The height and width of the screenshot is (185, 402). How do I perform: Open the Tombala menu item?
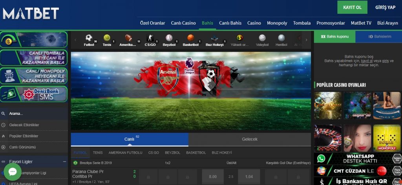302,23
